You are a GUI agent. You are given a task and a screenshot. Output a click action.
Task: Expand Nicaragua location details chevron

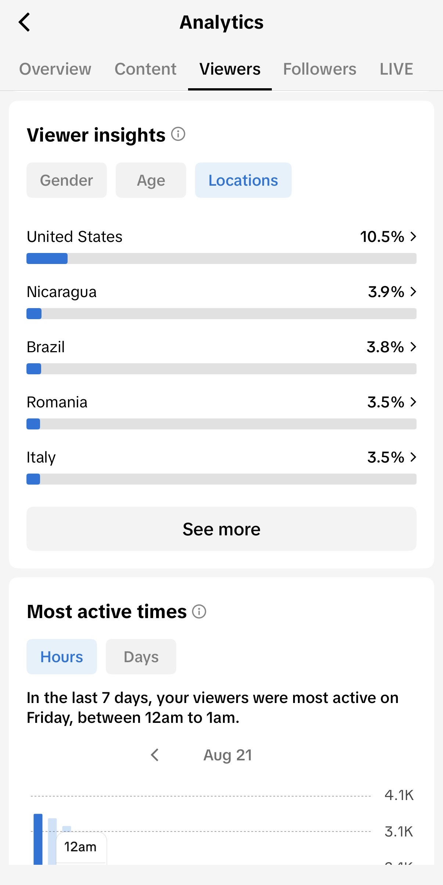414,292
